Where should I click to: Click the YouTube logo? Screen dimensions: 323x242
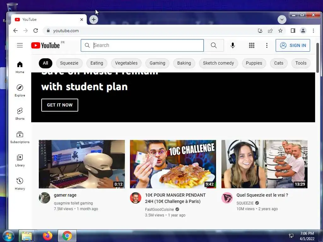pos(45,45)
